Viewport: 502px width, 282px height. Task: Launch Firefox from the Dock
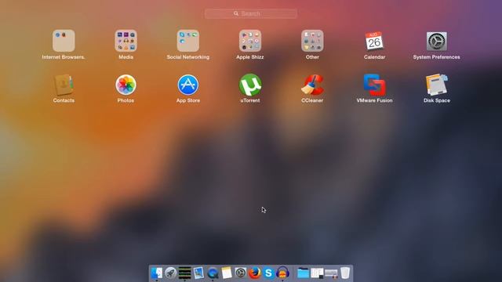pos(254,273)
